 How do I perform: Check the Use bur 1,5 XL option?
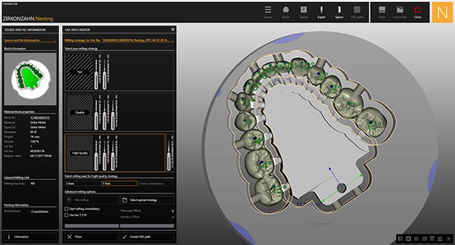[66, 215]
